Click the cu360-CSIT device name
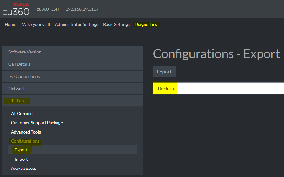This screenshot has height=177, width=284. click(x=48, y=9)
